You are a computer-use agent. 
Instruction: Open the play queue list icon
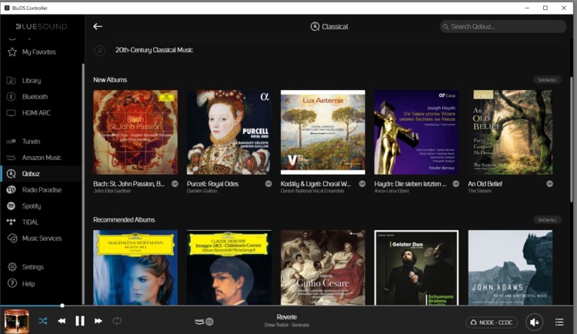pyautogui.click(x=559, y=322)
